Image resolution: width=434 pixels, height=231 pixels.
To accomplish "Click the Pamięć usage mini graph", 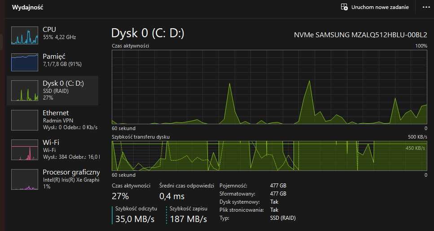I will tap(25, 62).
